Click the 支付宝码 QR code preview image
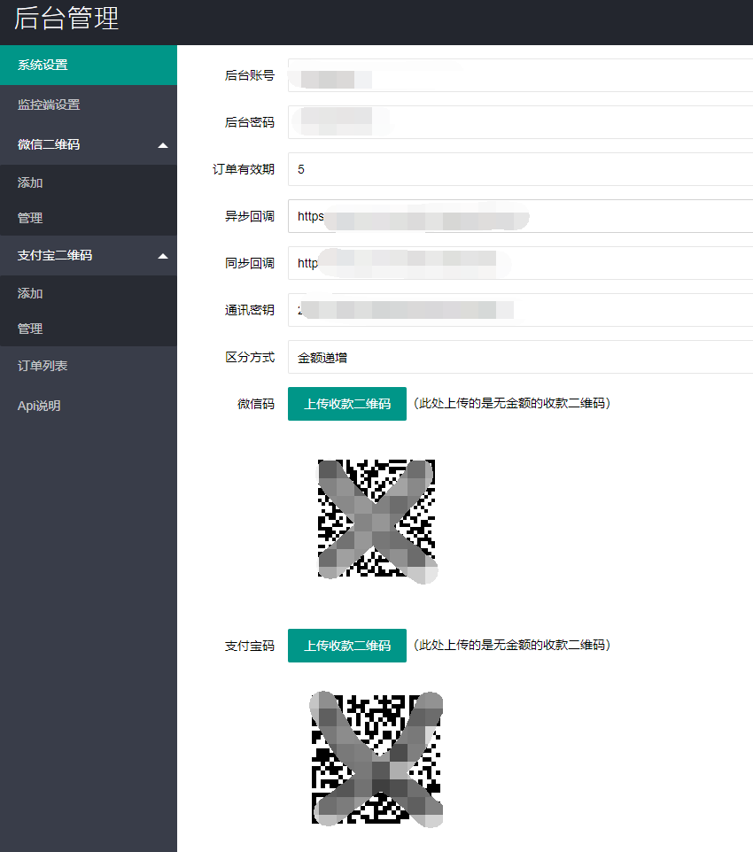The height and width of the screenshot is (852, 753). click(376, 759)
